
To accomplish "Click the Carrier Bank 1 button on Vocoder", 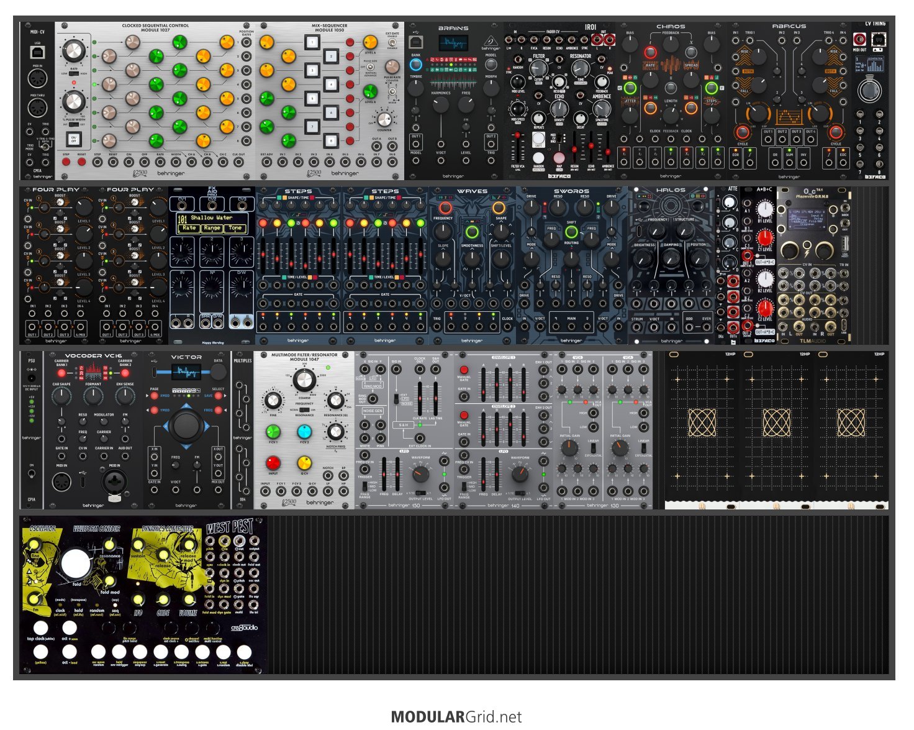I will [61, 373].
